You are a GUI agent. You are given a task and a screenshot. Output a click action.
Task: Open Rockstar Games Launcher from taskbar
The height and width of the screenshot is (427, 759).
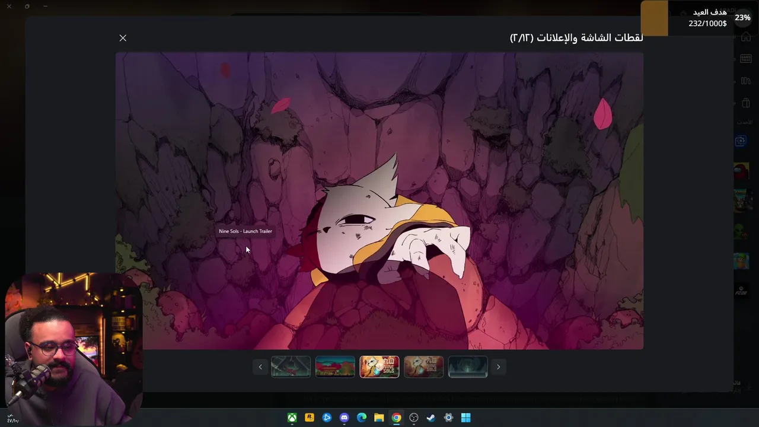[x=310, y=418]
